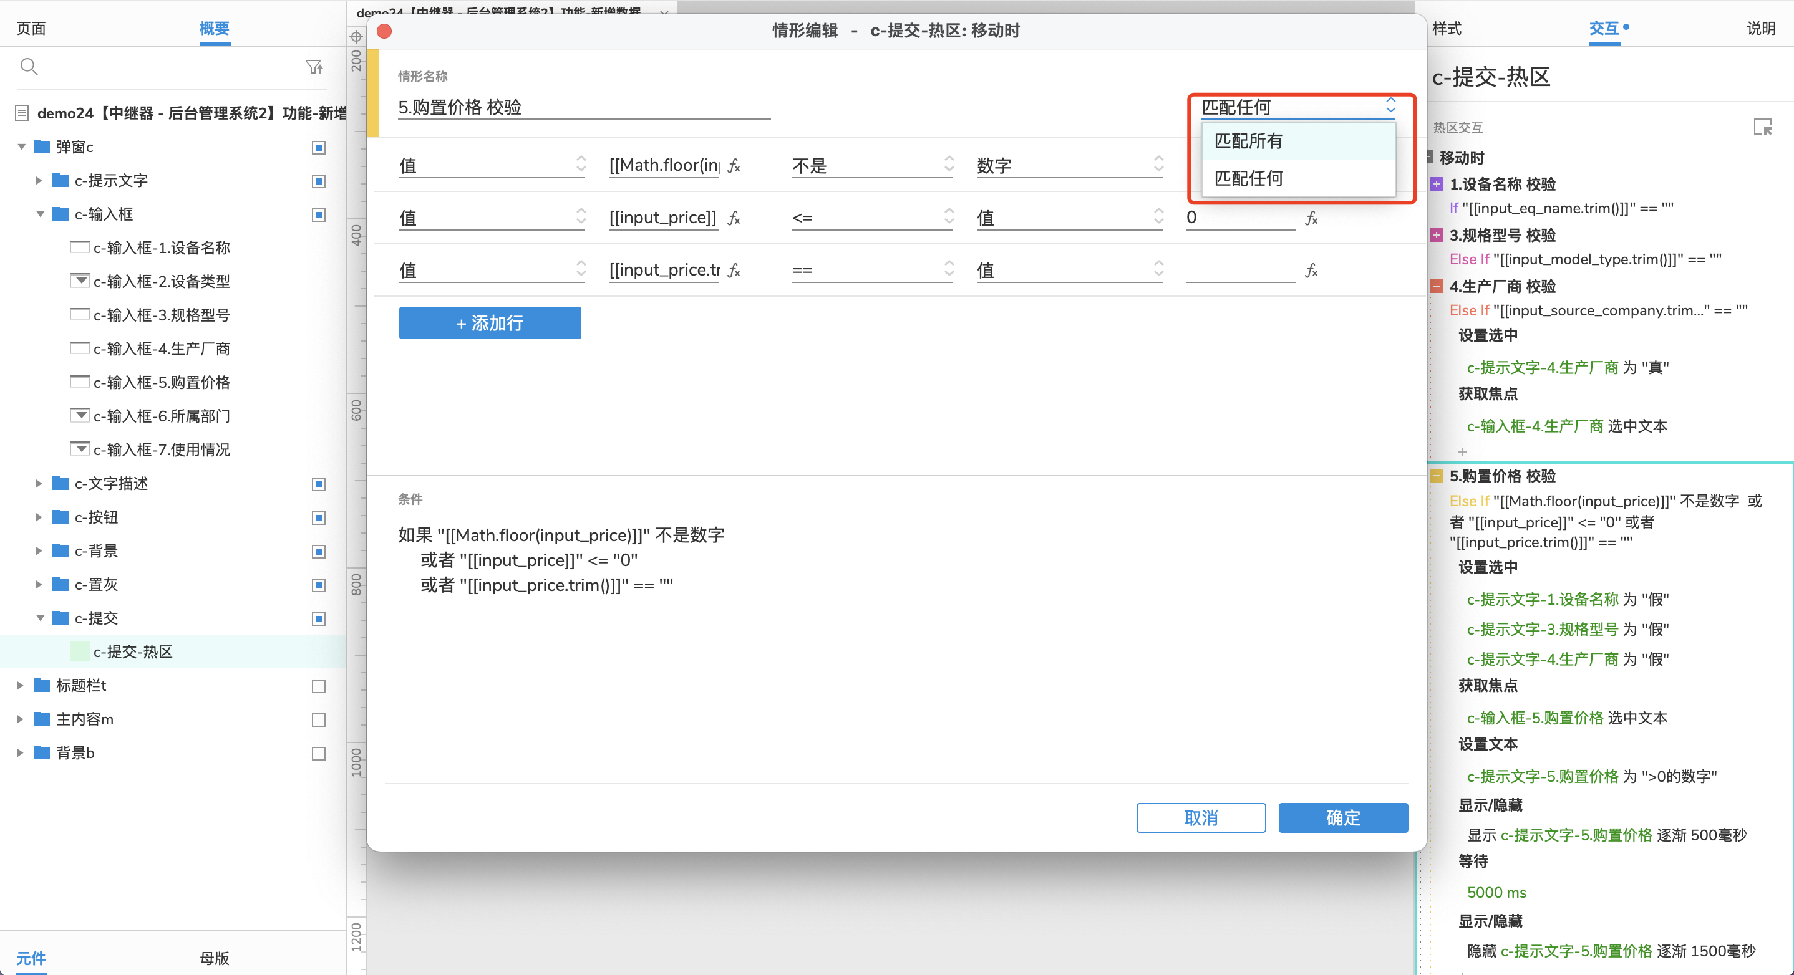Switch to the 说明 tab

[x=1760, y=29]
